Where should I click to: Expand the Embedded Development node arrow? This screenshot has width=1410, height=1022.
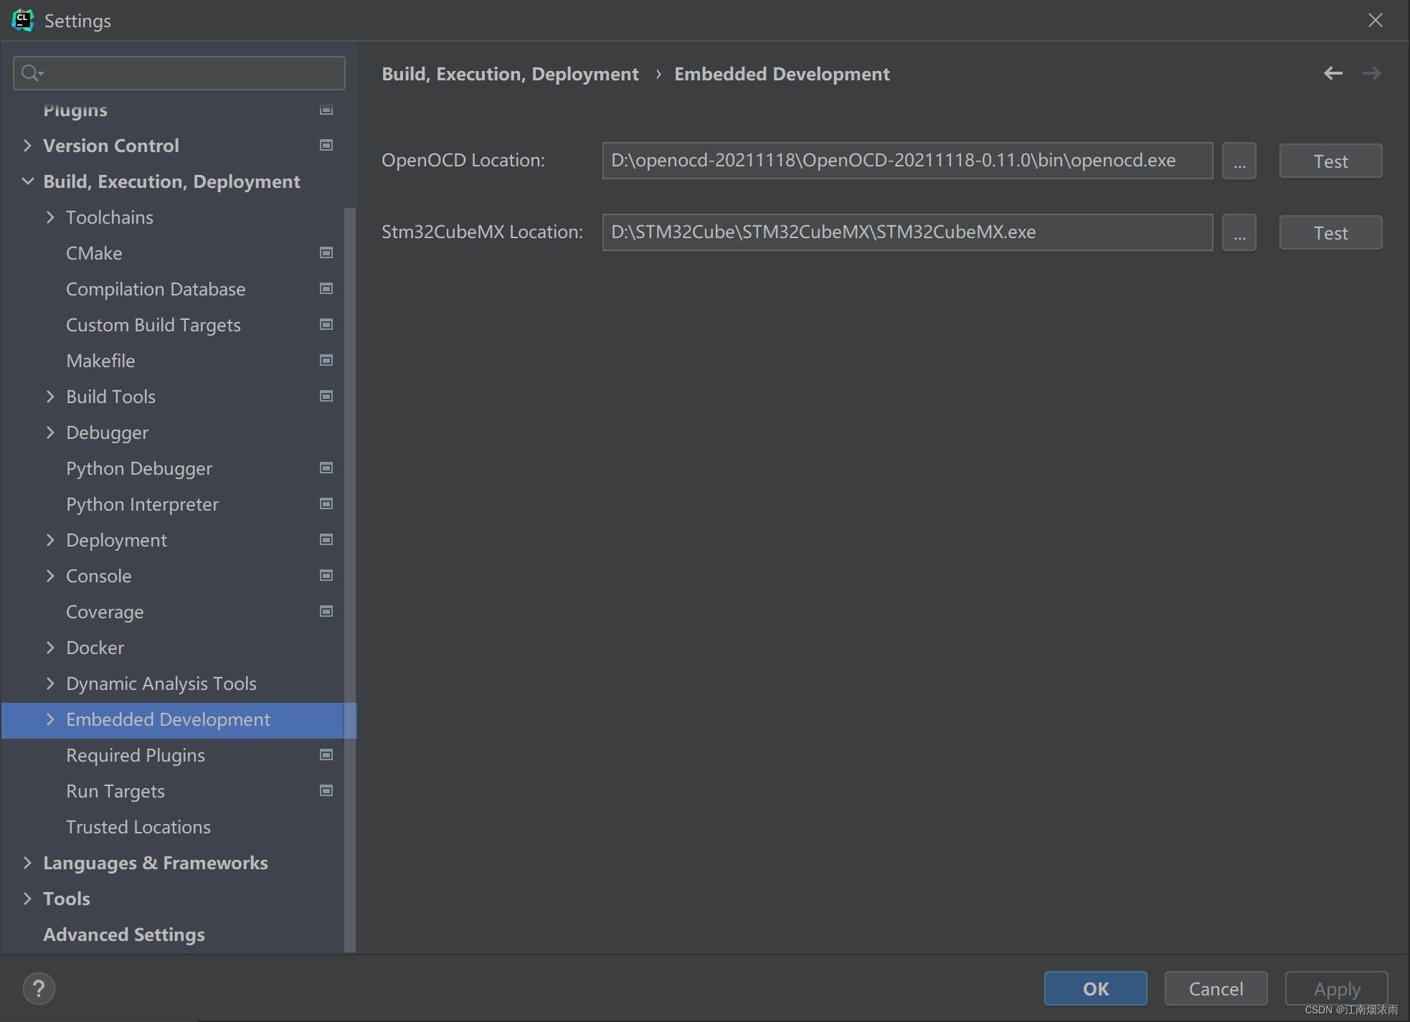coord(50,719)
